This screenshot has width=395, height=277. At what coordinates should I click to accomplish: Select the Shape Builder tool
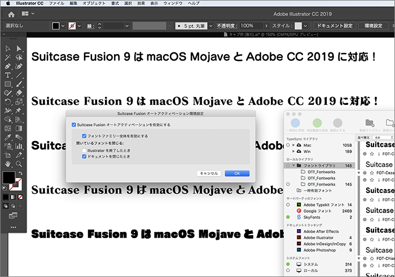point(8,120)
